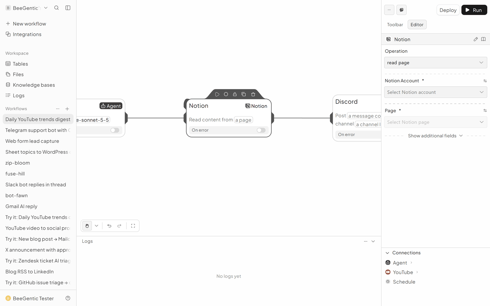This screenshot has height=306, width=490.
Task: Delete the Notion node with the trash icon
Action: coord(253,94)
